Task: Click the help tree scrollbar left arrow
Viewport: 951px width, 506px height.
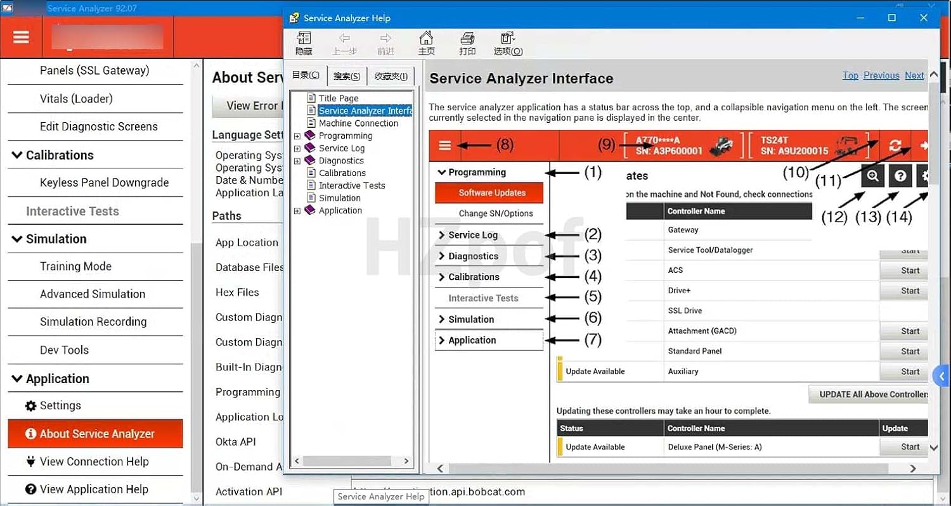Action: [x=297, y=461]
